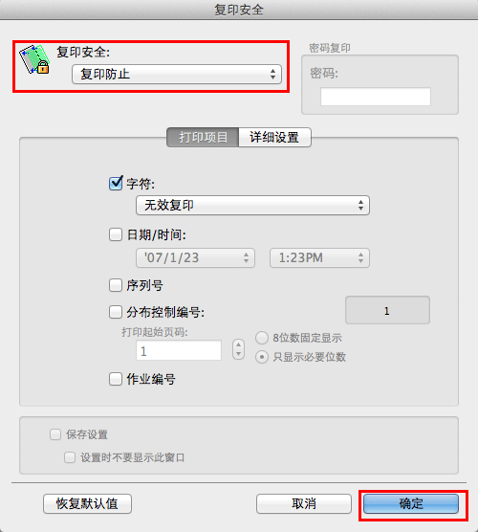Select the 8位数固定显示 radio button

point(262,338)
